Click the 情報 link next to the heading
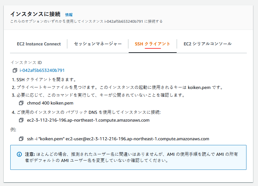This screenshot has width=258, height=186. (69, 15)
